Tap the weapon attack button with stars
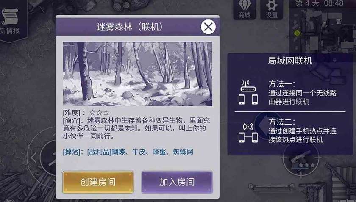Viewport: 356px width, 202px height. (x=301, y=159)
